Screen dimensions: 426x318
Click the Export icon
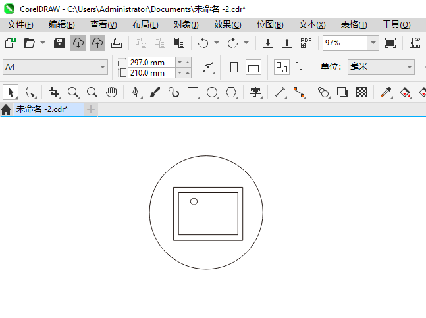tap(287, 43)
